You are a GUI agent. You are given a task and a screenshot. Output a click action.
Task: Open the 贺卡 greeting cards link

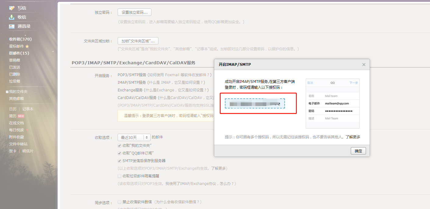click(x=13, y=151)
